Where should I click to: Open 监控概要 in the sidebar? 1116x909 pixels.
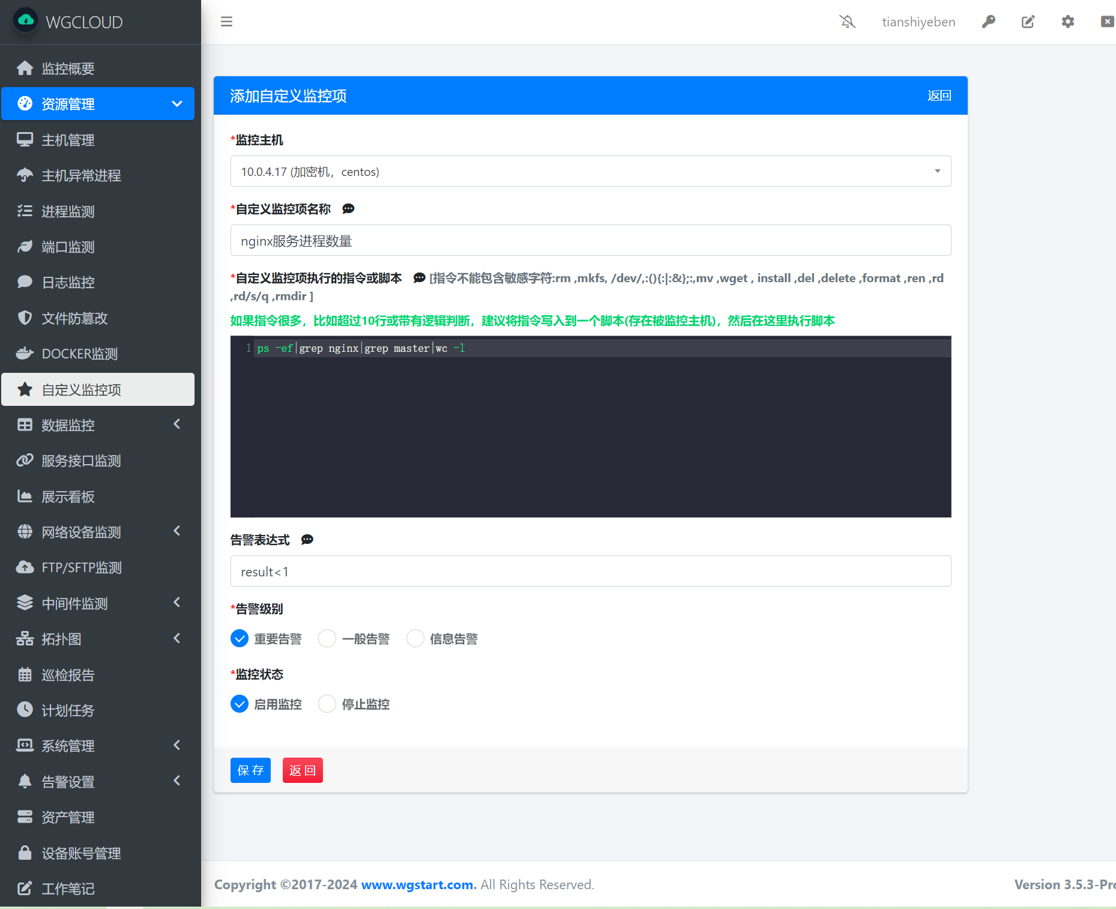(x=98, y=68)
